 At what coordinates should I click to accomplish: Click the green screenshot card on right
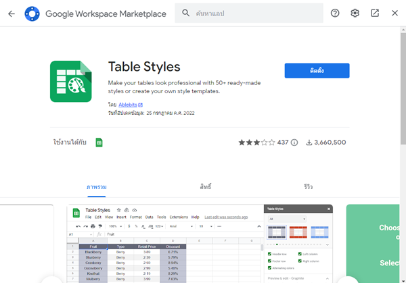point(373,244)
